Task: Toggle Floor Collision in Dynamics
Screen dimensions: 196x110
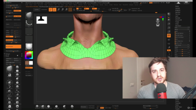Action: pos(17,16)
